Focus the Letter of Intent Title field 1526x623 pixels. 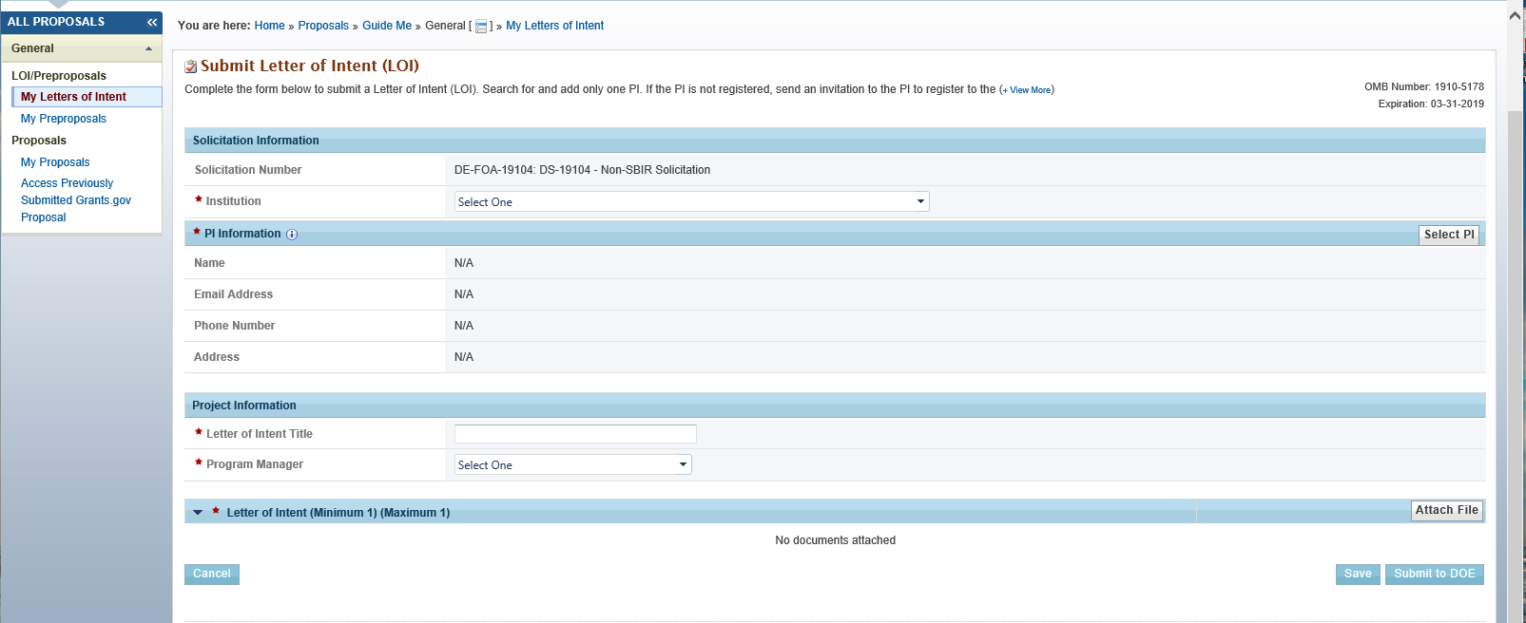(575, 434)
